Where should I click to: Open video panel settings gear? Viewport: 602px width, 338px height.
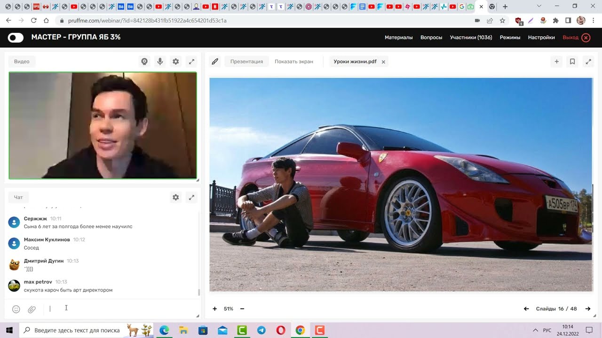click(x=175, y=61)
